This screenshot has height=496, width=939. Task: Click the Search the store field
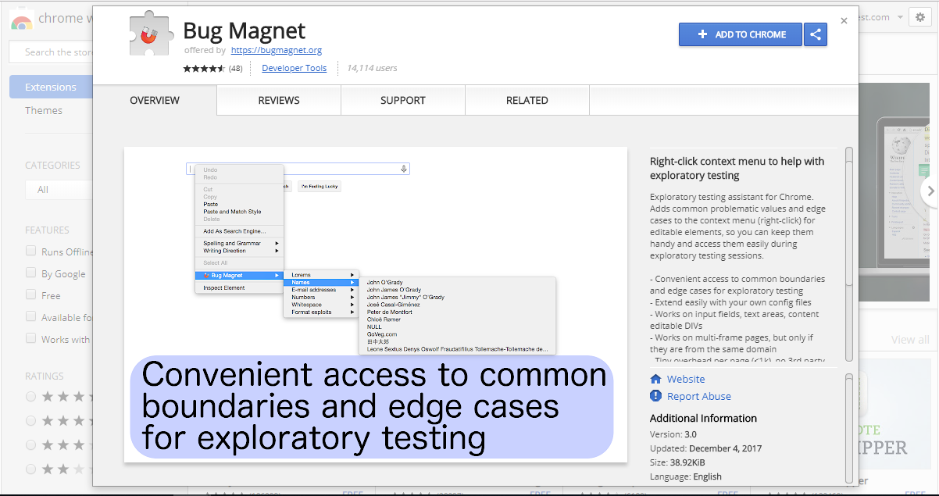pyautogui.click(x=51, y=52)
